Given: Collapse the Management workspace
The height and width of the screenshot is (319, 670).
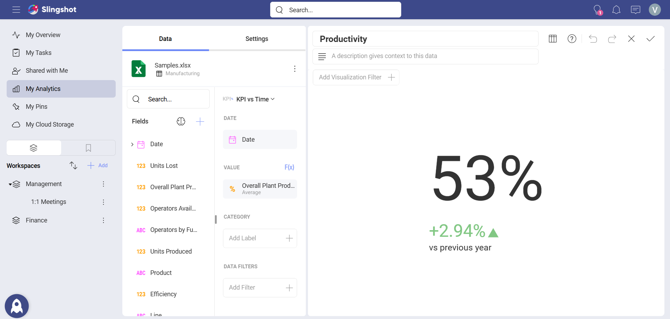Looking at the screenshot, I should coord(10,184).
